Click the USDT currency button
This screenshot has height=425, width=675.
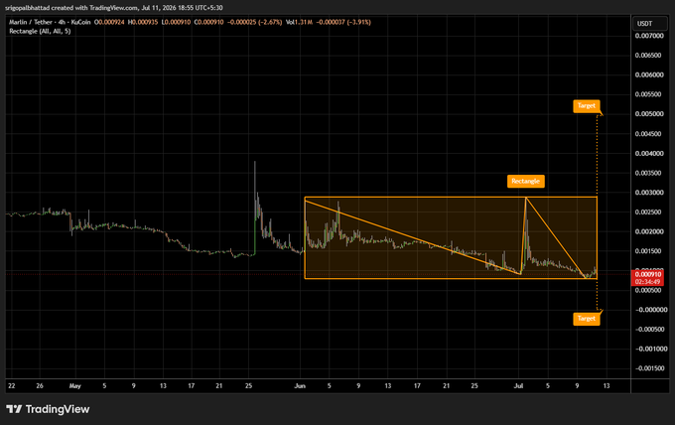pos(649,24)
